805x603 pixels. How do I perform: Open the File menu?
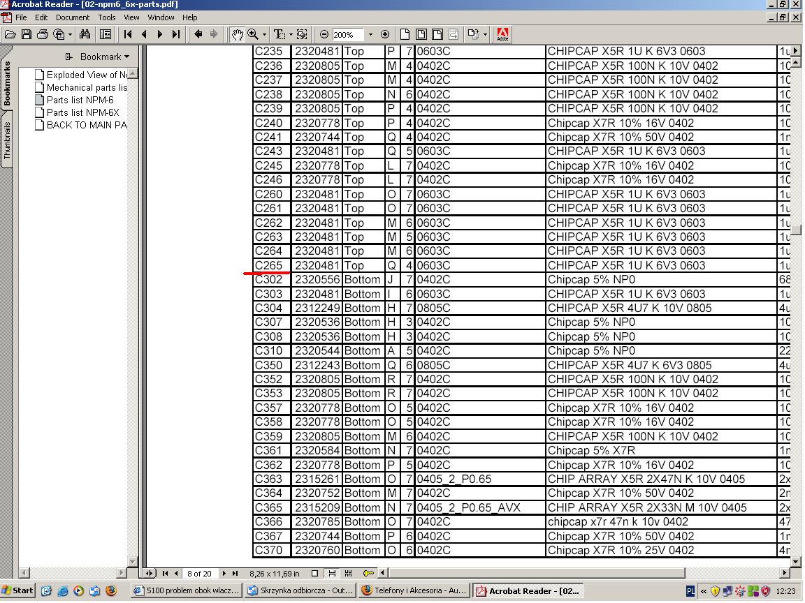[21, 17]
